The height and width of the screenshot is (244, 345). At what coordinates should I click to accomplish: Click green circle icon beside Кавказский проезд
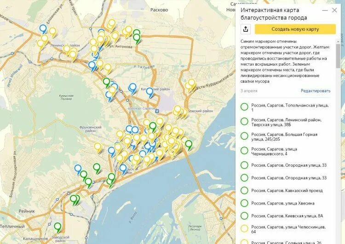[x=244, y=190]
